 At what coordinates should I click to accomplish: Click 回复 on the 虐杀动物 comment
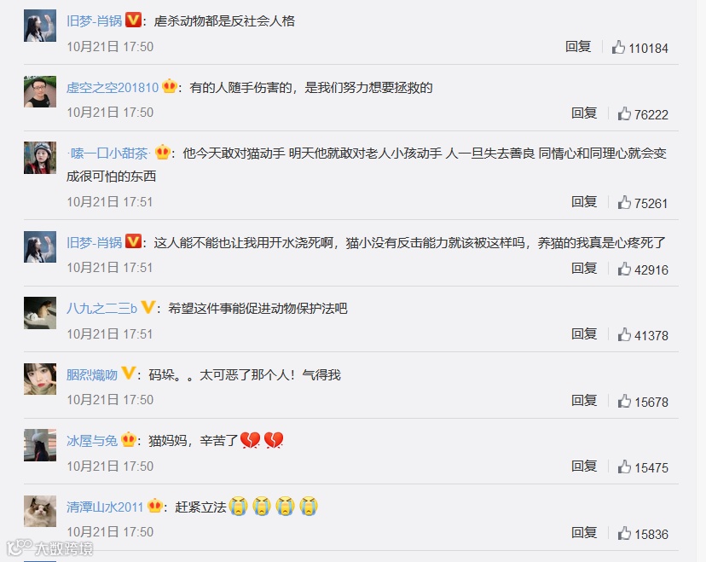[x=578, y=46]
